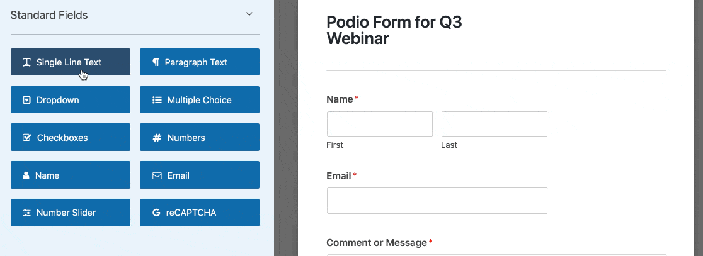
Task: Click the Email envelope icon
Action: tap(157, 175)
